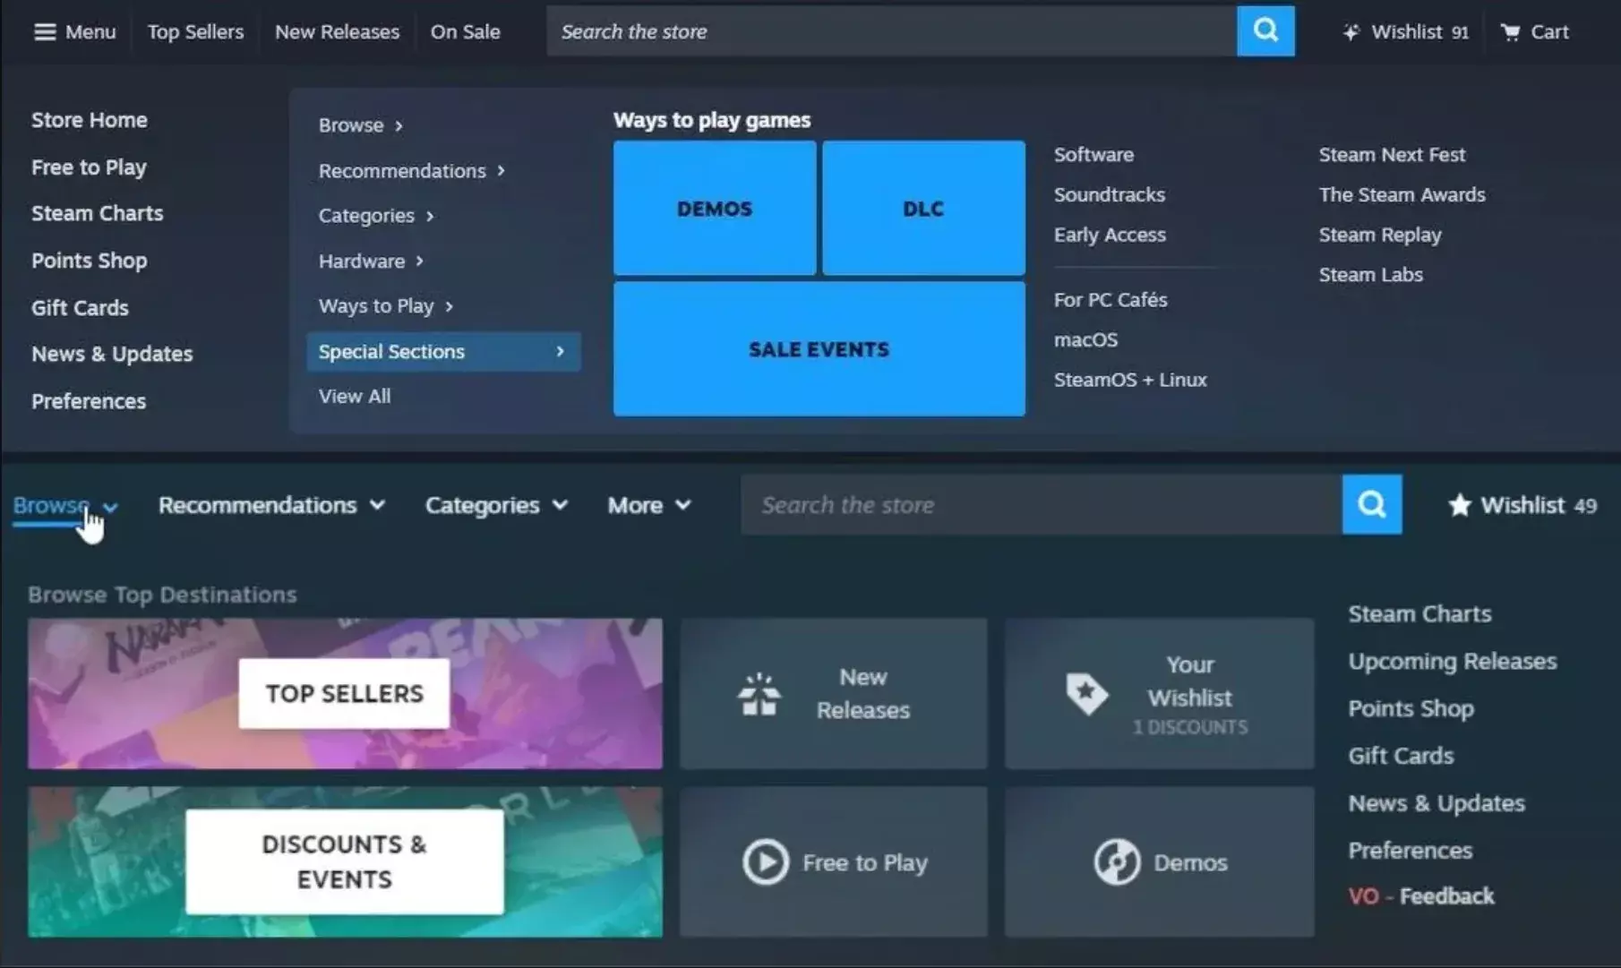
Task: Open the shopping Cart icon
Action: coord(1511,31)
